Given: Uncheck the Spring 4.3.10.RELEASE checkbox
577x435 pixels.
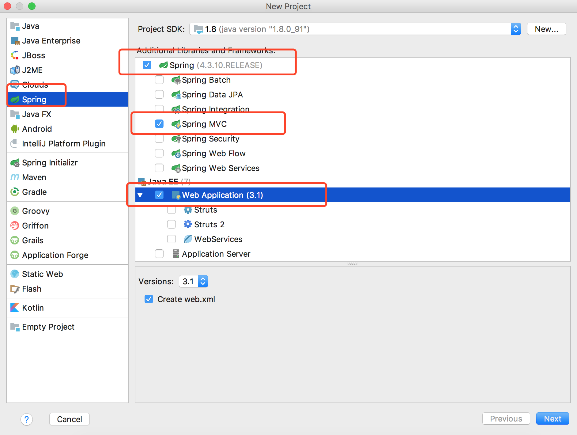Looking at the screenshot, I should [147, 65].
